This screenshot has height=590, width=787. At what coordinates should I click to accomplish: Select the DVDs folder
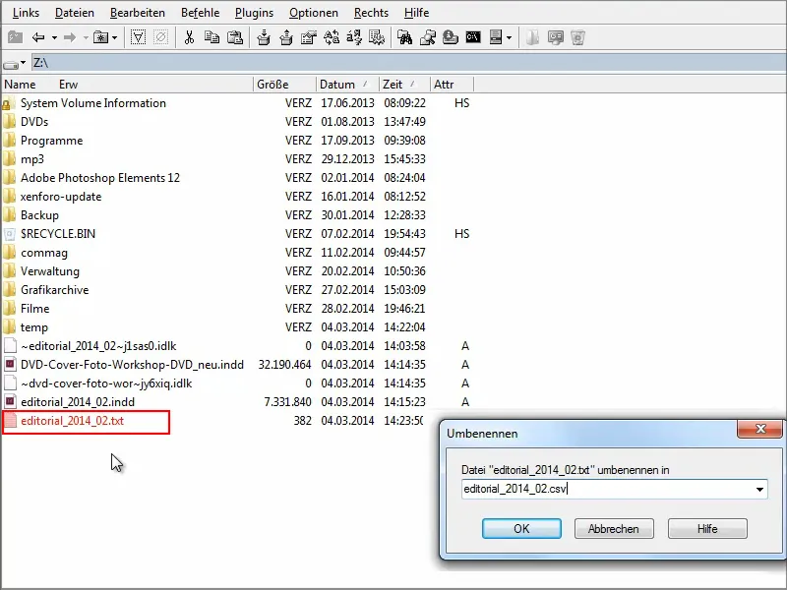click(x=34, y=121)
